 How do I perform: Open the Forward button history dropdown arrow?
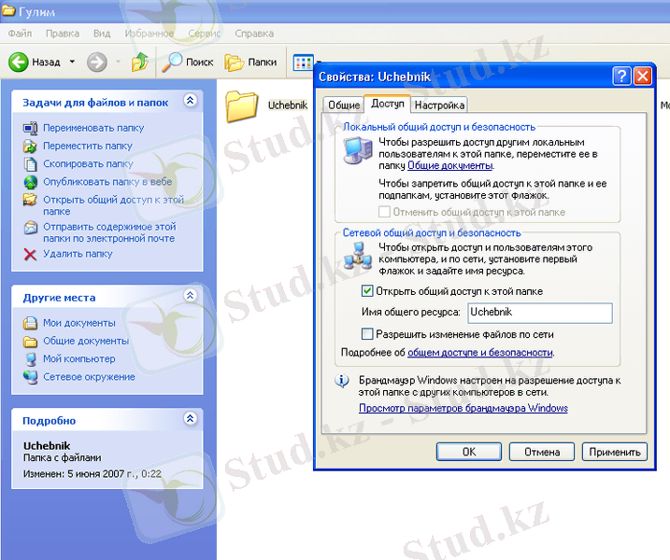point(118,63)
